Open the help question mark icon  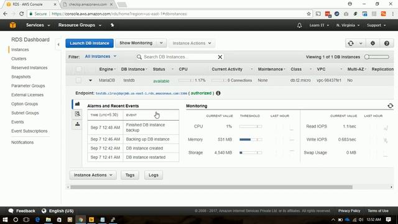click(387, 44)
